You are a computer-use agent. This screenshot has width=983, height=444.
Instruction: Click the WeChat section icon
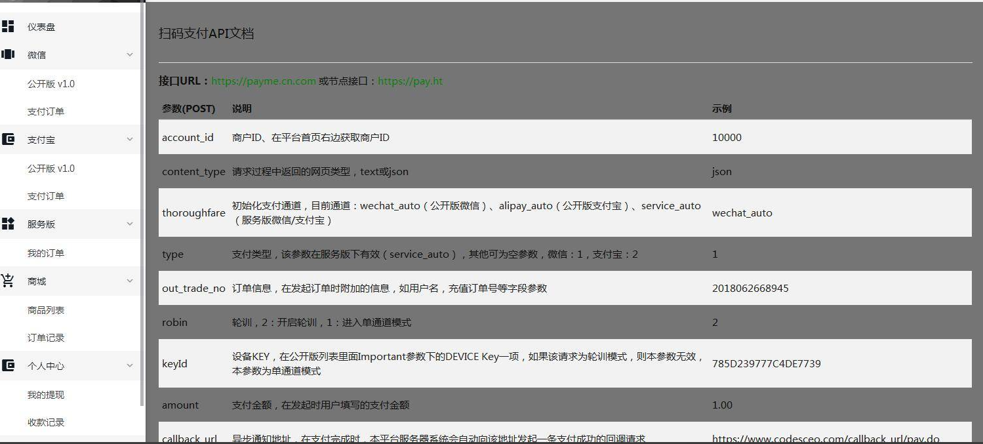pos(8,54)
